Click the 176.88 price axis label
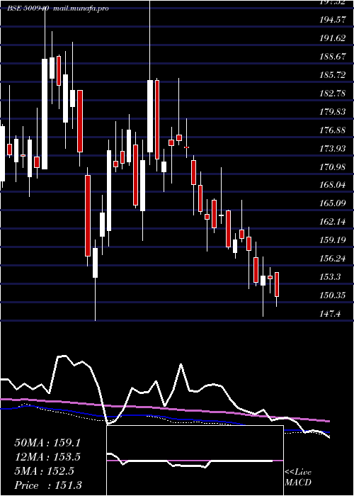 coord(332,130)
